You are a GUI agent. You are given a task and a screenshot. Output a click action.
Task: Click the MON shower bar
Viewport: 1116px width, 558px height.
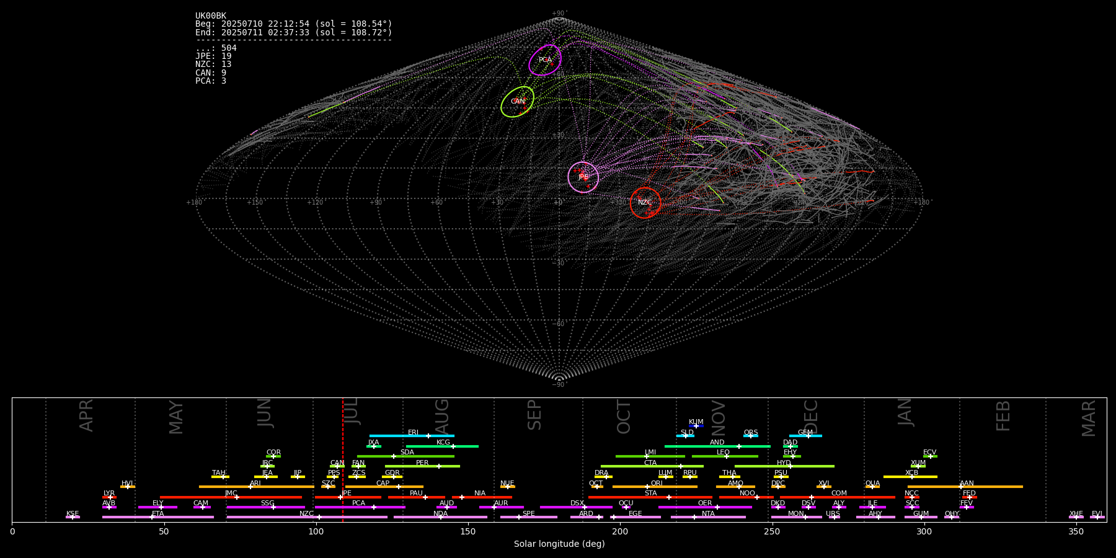(797, 517)
